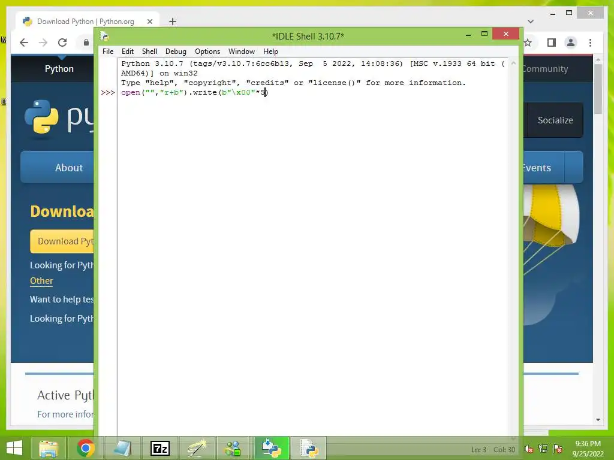Open the Chrome profile avatar

[x=571, y=43]
